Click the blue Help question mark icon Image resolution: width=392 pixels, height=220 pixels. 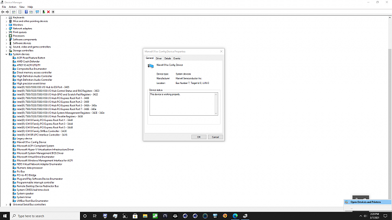pos(26,11)
